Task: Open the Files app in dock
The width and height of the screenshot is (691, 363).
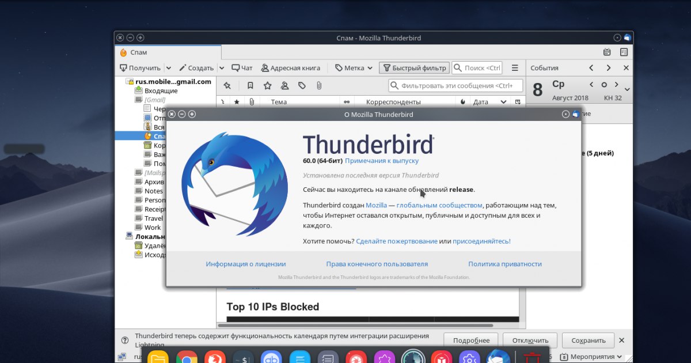Action: (158, 358)
